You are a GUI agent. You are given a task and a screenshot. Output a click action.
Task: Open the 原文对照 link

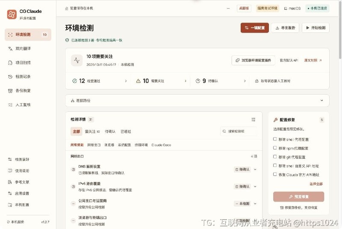click(313, 60)
